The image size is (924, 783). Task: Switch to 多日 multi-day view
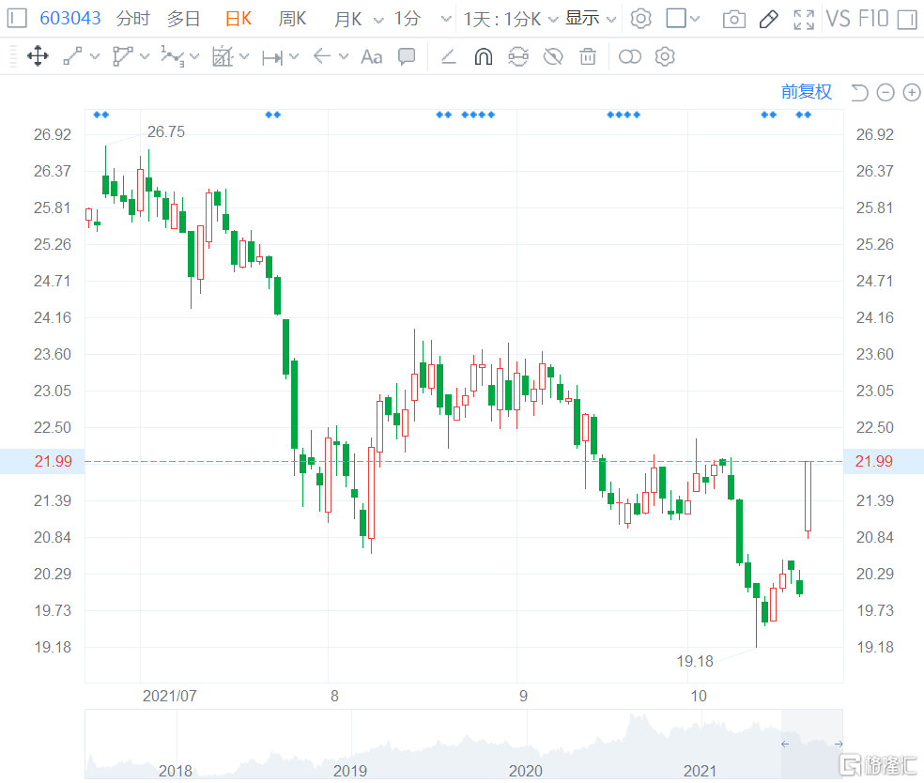pos(183,19)
